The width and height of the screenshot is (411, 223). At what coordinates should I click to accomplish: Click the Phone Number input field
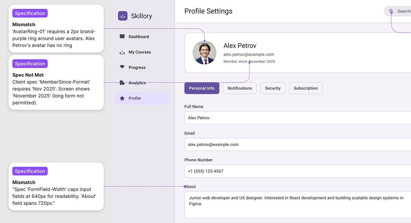[298, 171]
